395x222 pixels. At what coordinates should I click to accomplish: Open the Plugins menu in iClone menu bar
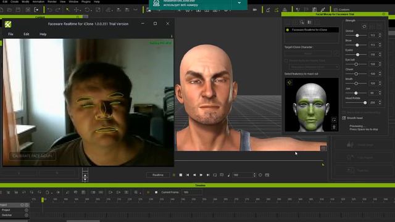pos(86,1)
